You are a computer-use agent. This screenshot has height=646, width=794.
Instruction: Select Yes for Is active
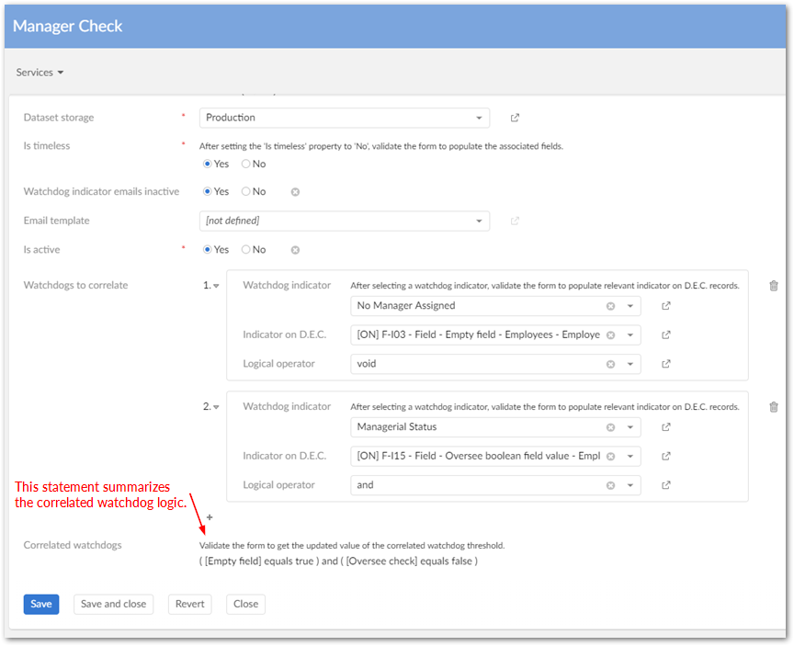pyautogui.click(x=208, y=250)
